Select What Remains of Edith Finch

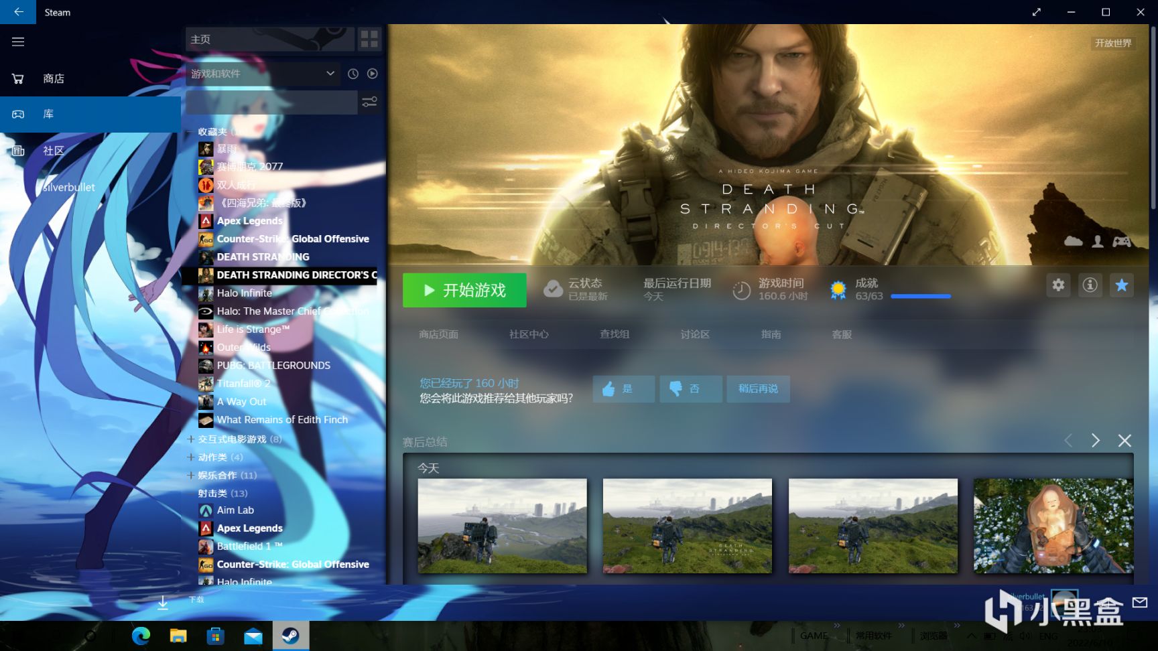(282, 419)
